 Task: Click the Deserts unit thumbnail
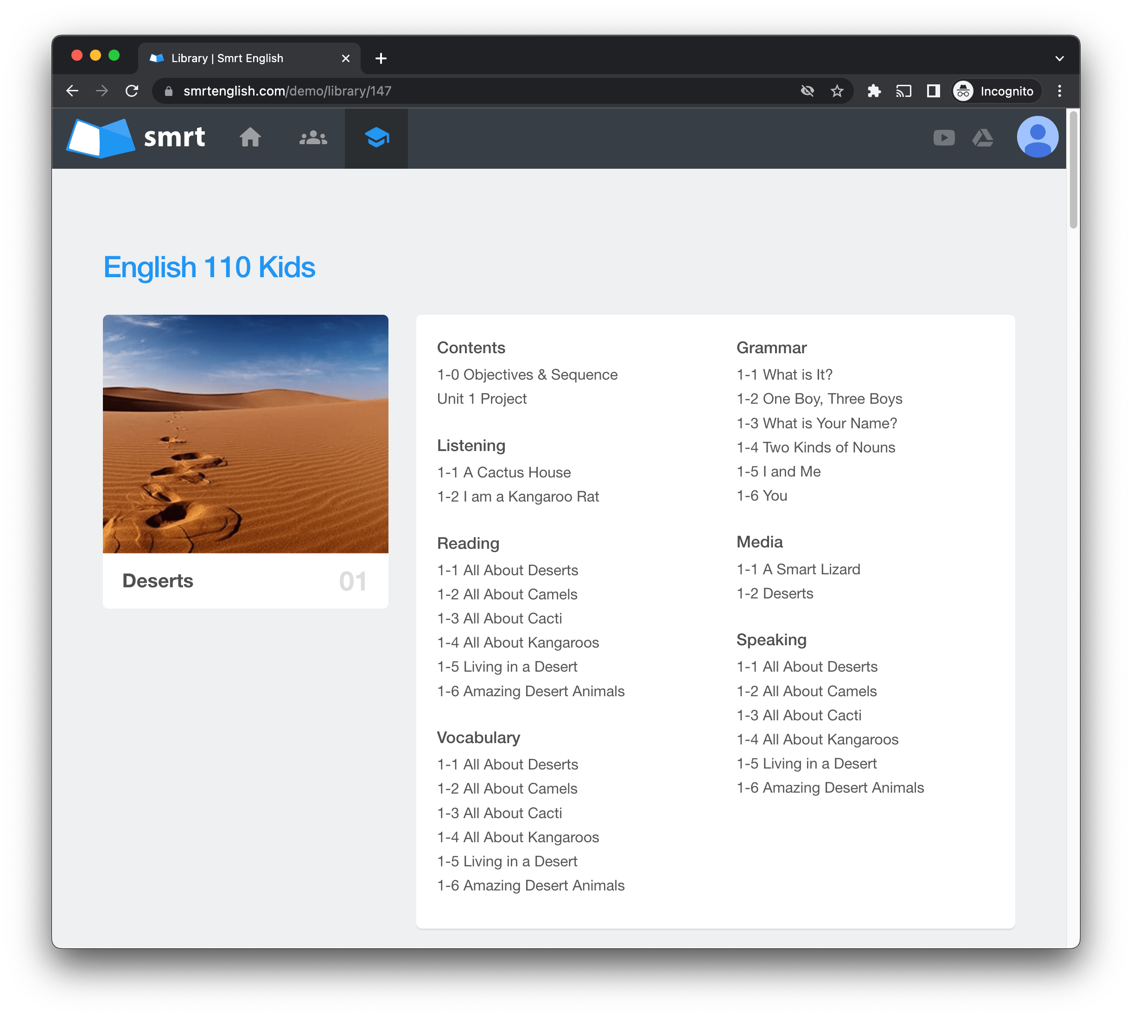pyautogui.click(x=245, y=433)
